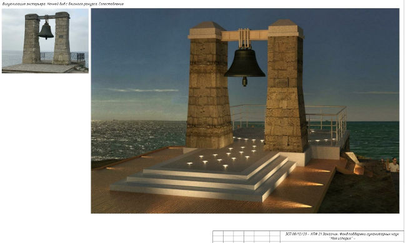Click the beam holding the bell

(x=244, y=35)
